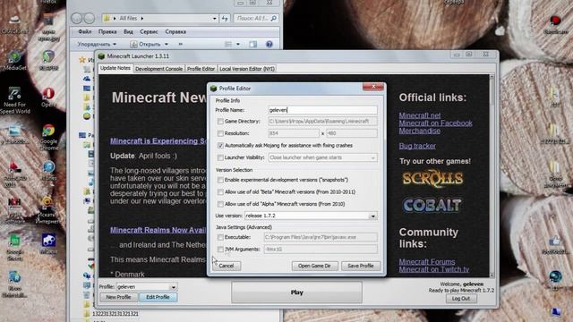Image resolution: width=573 pixels, height=322 pixels.
Task: Change Explorer view with the view icon
Action: point(228,44)
